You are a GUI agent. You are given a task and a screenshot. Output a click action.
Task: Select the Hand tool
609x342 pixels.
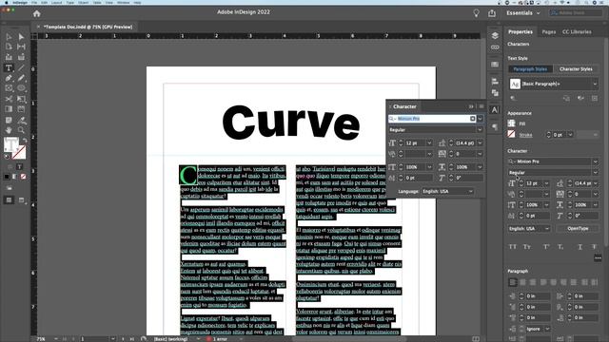tap(9, 130)
